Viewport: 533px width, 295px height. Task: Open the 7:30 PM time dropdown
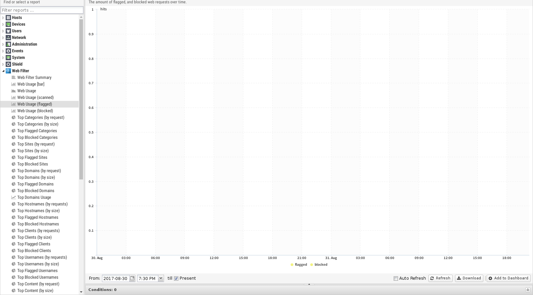coord(161,278)
